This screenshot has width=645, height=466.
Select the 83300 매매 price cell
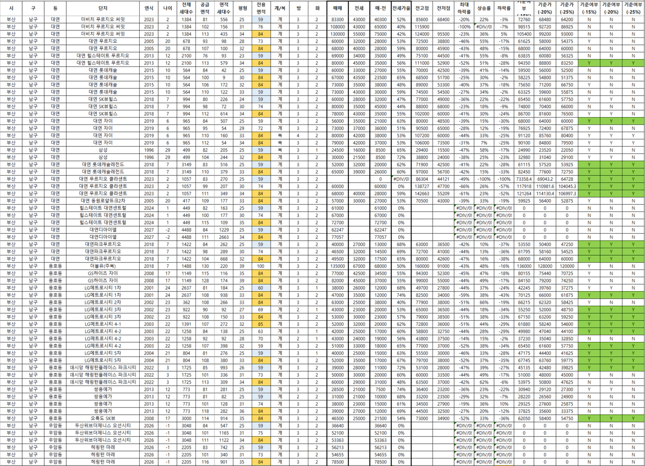[338, 19]
